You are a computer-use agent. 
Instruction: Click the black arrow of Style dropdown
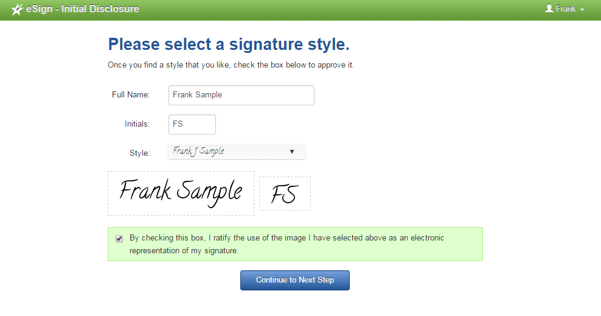292,152
